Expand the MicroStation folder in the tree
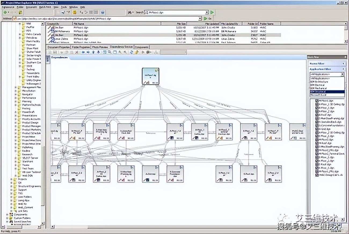Image resolution: width=349 pixels, height=234 pixels. [x=16, y=91]
